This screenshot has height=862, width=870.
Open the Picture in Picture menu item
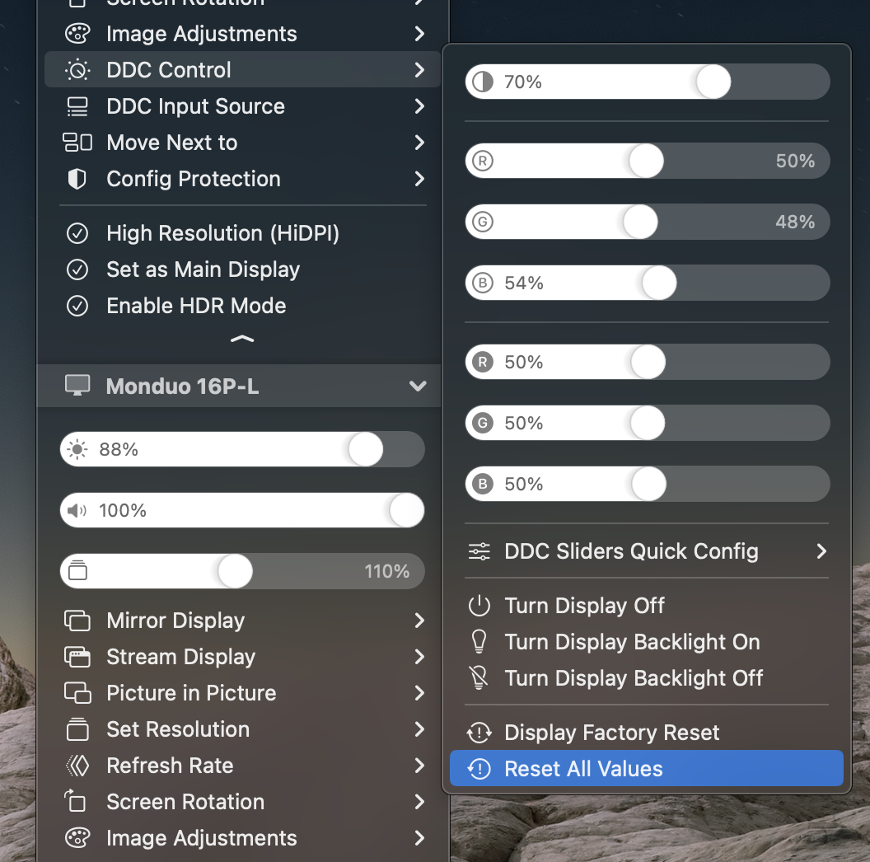coord(191,693)
